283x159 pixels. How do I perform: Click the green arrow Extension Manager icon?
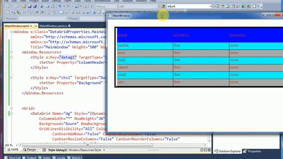(244, 6)
